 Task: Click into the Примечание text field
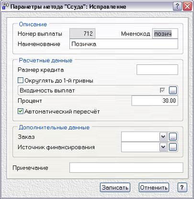[x=126, y=168]
